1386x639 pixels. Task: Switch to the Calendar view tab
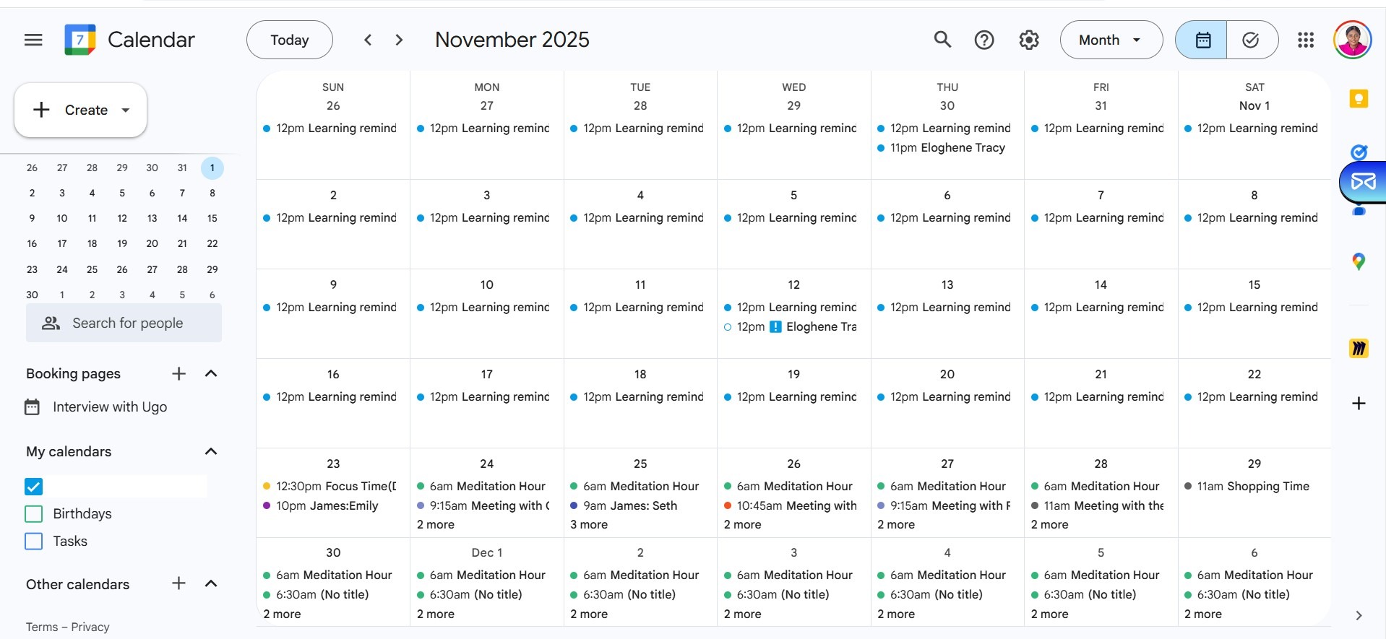click(x=1202, y=40)
